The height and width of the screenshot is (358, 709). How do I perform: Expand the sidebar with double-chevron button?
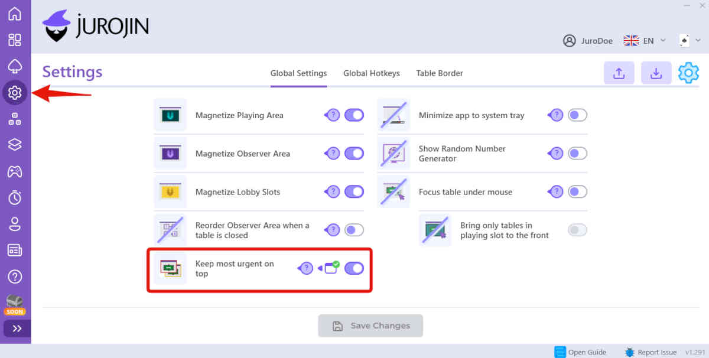point(17,328)
